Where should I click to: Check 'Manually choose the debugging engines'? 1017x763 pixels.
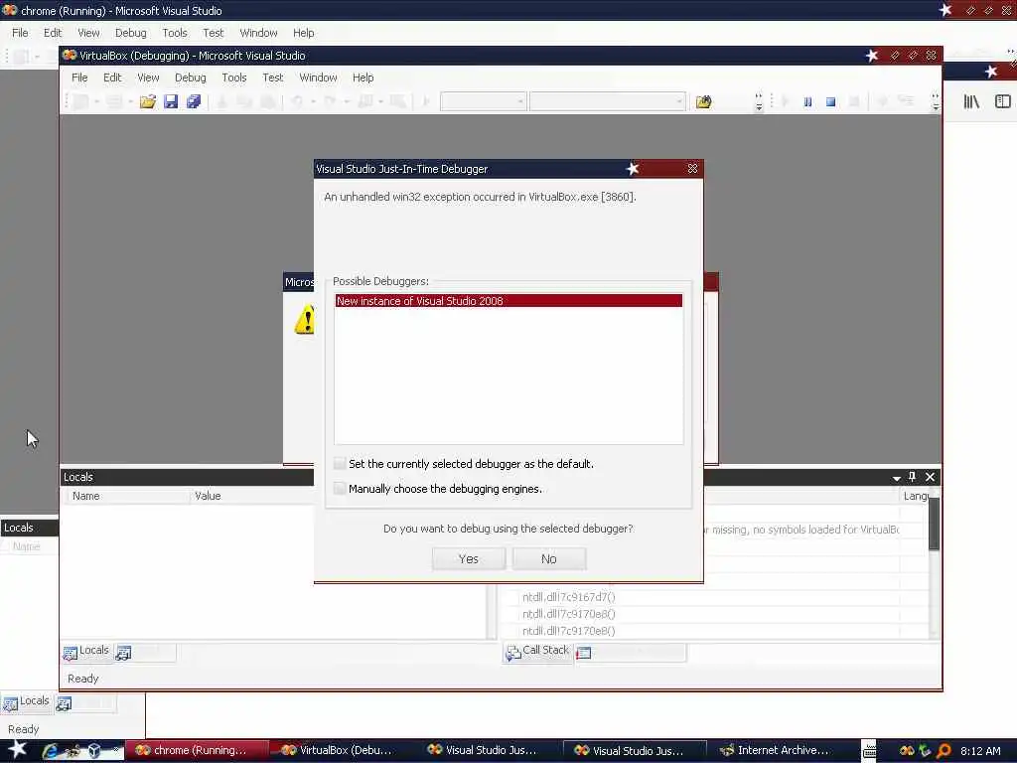340,488
